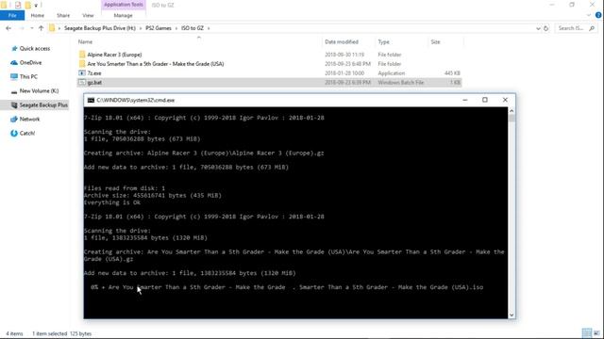604x339 pixels.
Task: Click Seagate Backup Plus Drive (H:) breadcrumb
Action: pyautogui.click(x=100, y=28)
